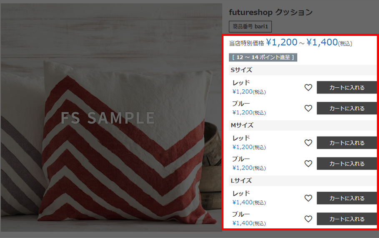This screenshot has height=238, width=379.
Task: Add M size red cushion to cart
Action: pyautogui.click(x=347, y=143)
